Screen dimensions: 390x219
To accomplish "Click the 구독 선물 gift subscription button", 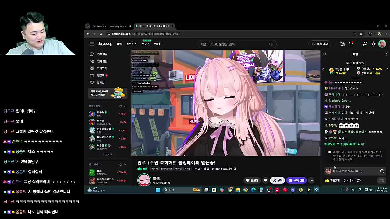I will tap(296, 180).
